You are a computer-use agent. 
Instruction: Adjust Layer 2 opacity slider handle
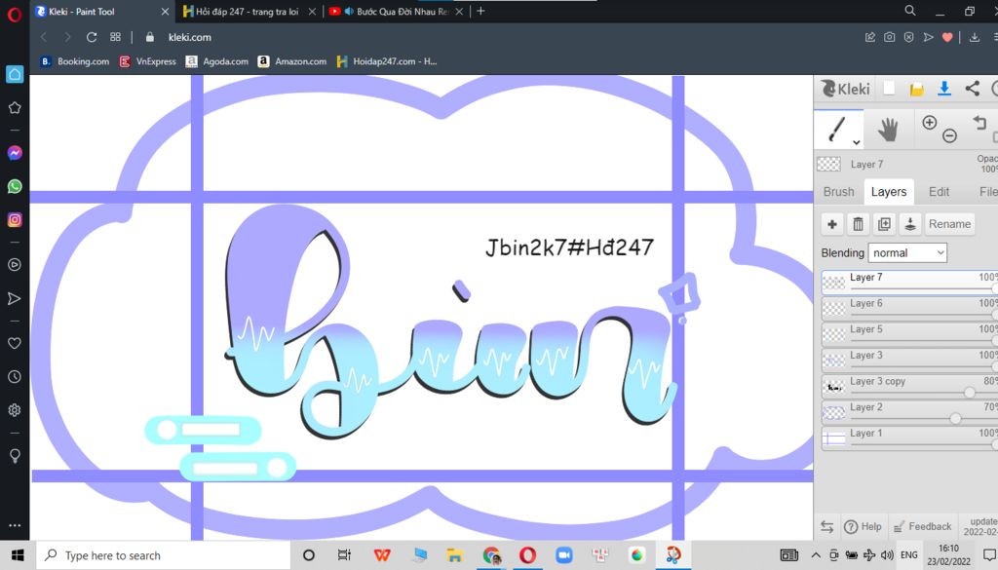(955, 419)
